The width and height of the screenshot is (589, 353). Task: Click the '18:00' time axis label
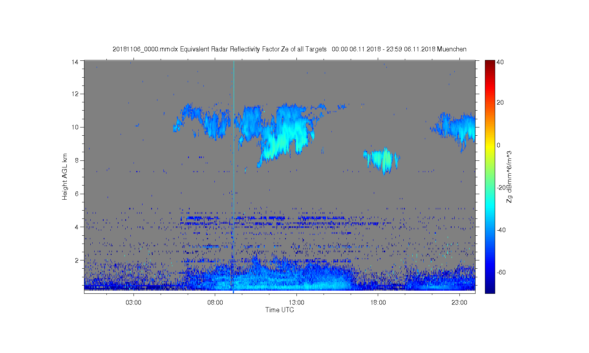(378, 303)
